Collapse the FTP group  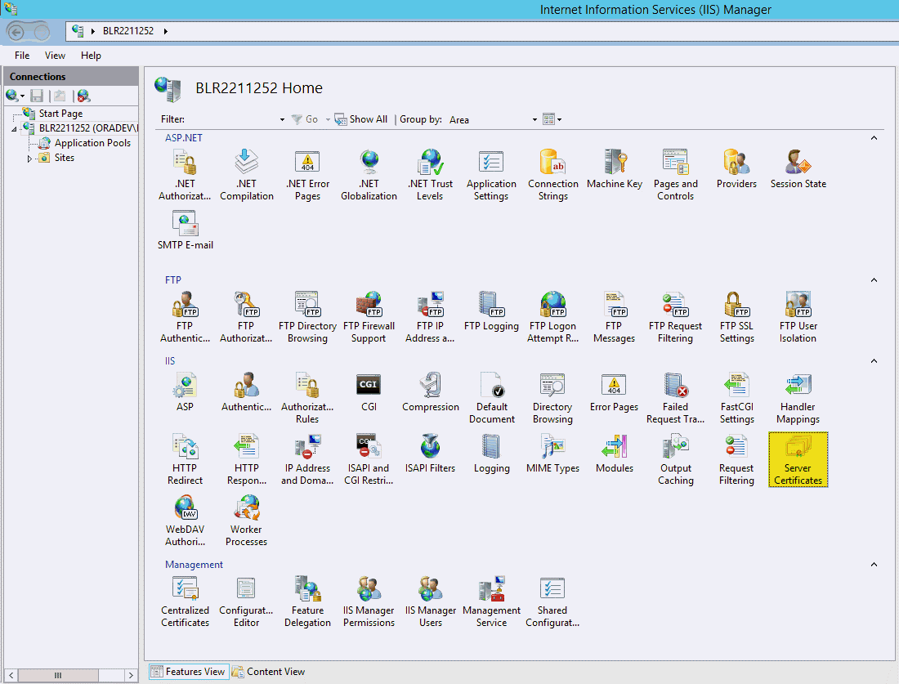874,279
